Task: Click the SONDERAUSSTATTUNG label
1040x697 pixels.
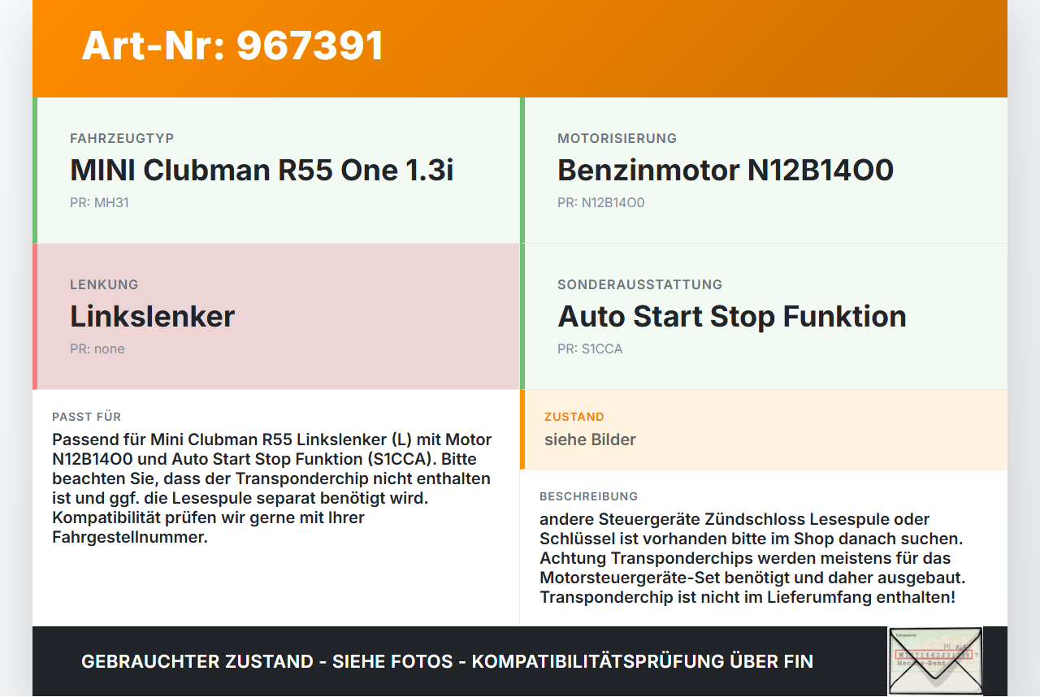Action: [x=639, y=285]
